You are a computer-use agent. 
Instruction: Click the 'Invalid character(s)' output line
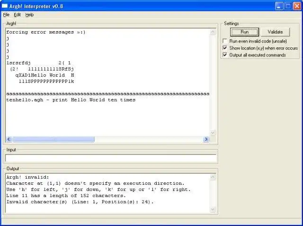click(x=80, y=202)
